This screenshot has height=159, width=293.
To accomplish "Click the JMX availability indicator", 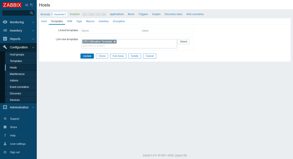I will [98, 14].
